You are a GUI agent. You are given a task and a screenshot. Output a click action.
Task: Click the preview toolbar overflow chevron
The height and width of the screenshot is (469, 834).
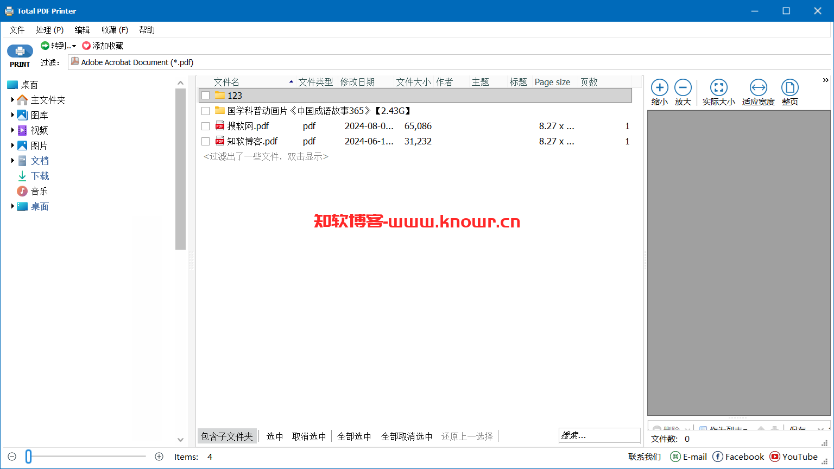[x=825, y=80]
